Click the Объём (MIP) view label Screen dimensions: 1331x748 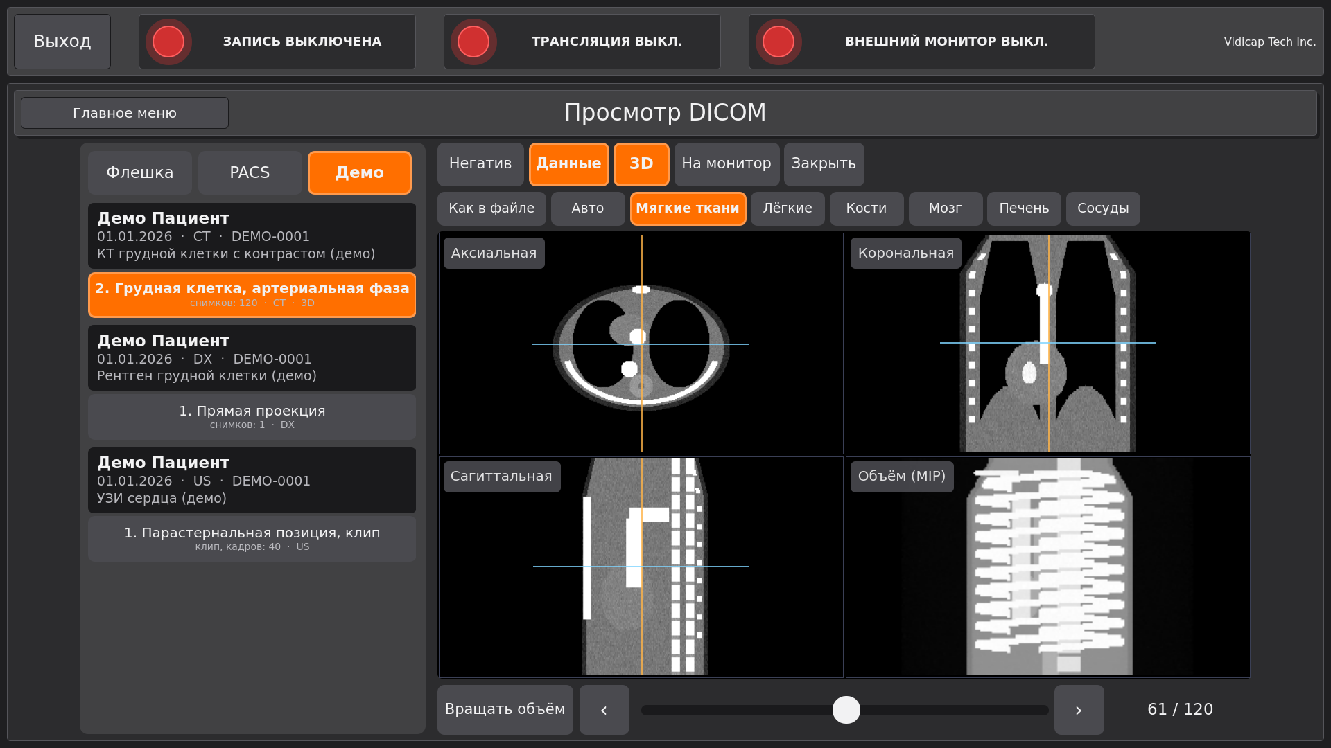pos(902,477)
